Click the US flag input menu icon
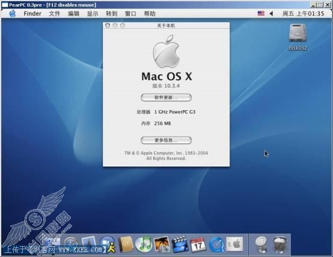The image size is (333, 257). pyautogui.click(x=261, y=13)
